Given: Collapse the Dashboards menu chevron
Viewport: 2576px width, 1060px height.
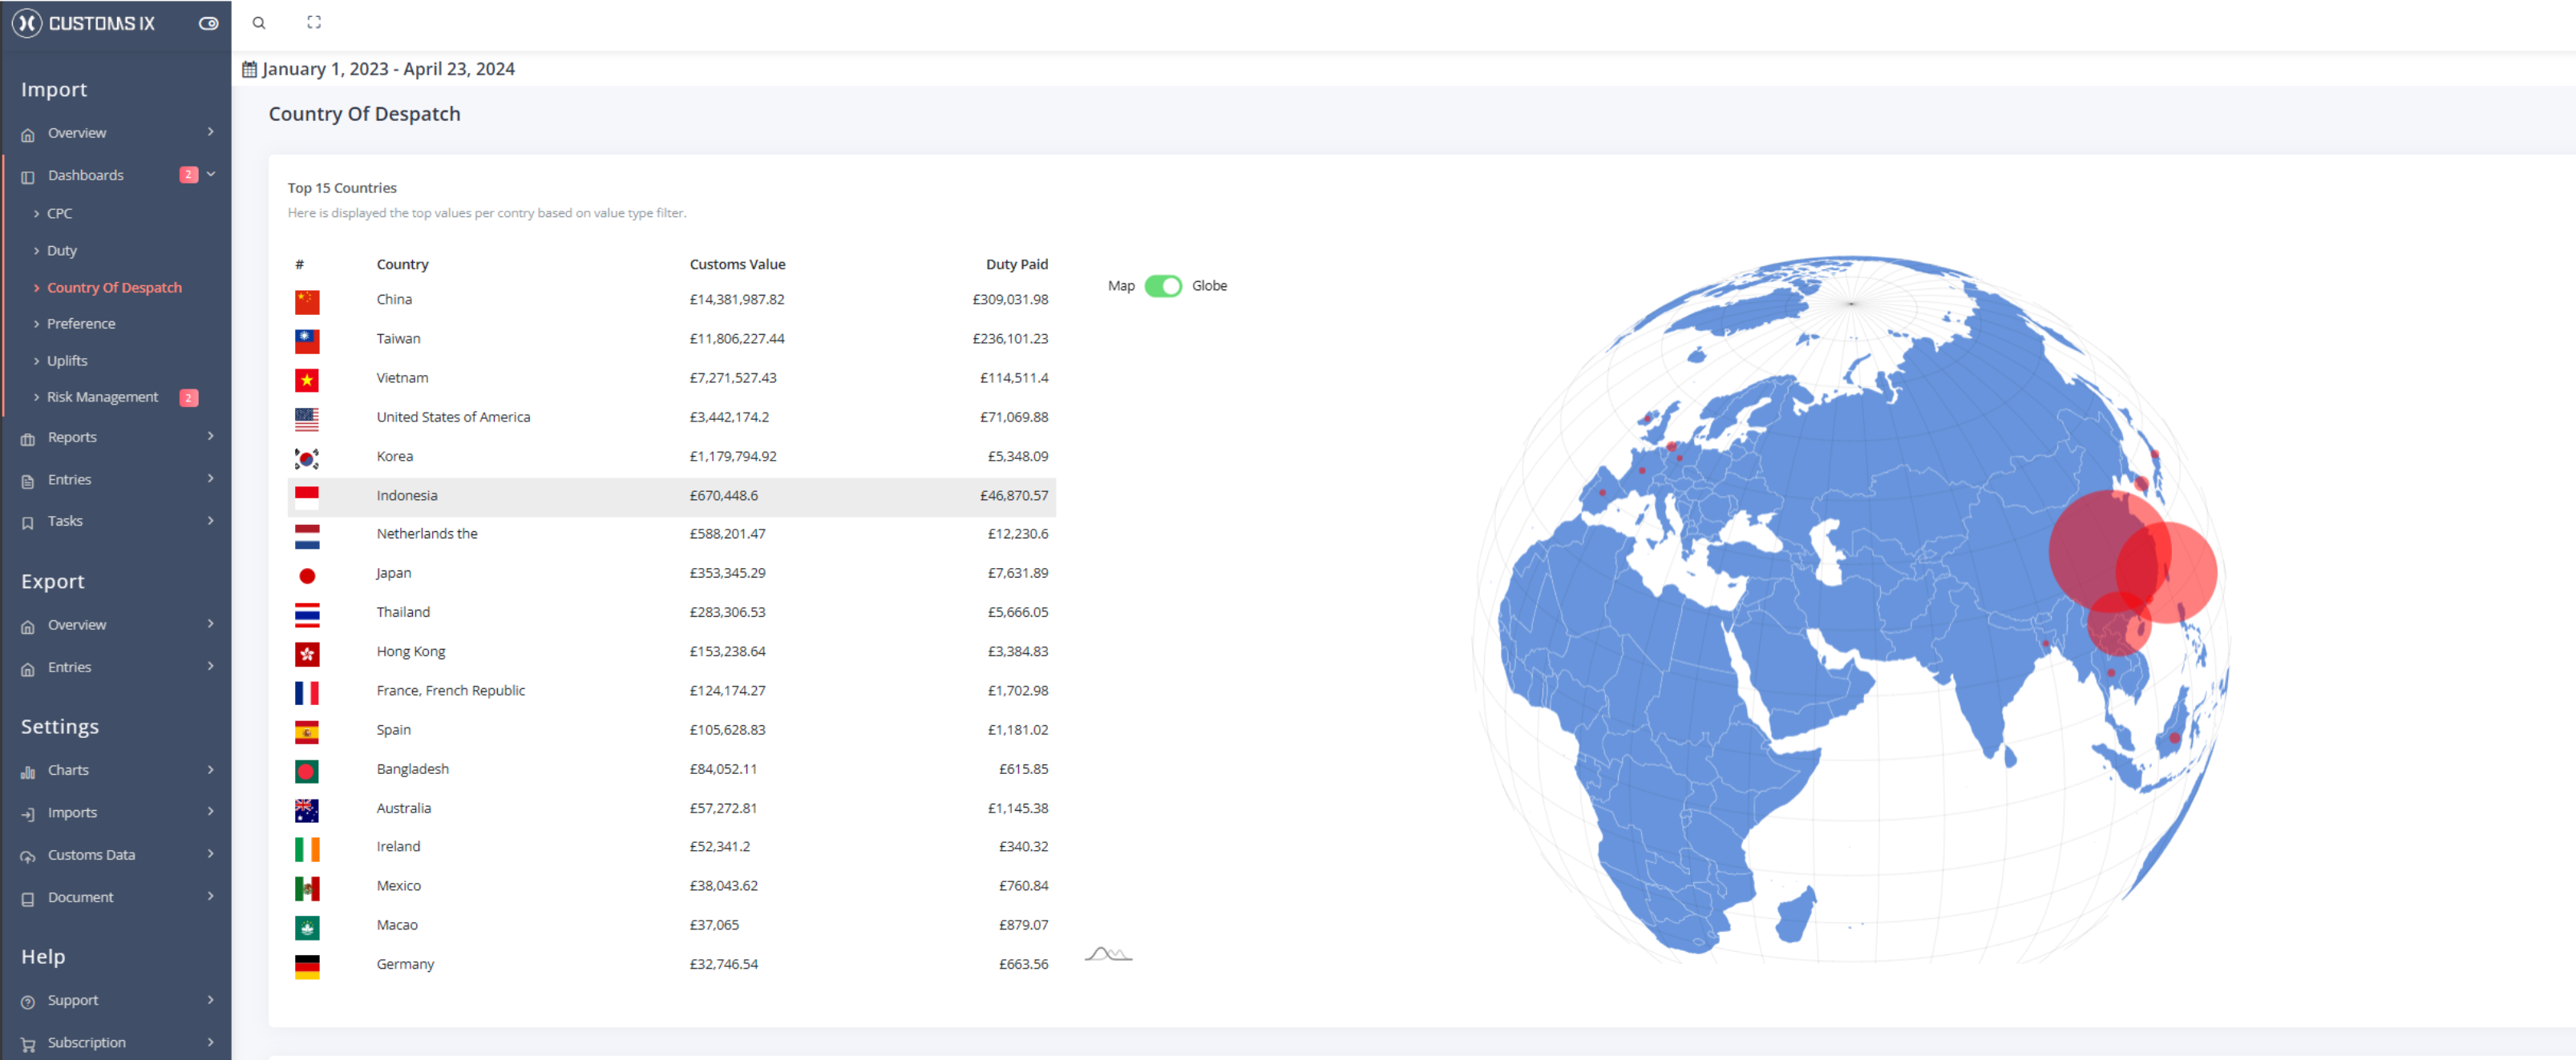Looking at the screenshot, I should (x=211, y=174).
